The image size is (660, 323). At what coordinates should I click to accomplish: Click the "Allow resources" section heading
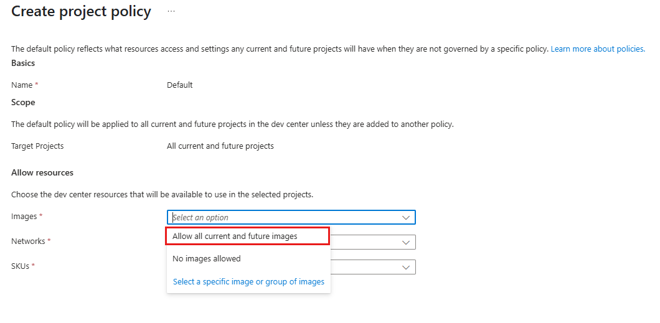click(42, 172)
